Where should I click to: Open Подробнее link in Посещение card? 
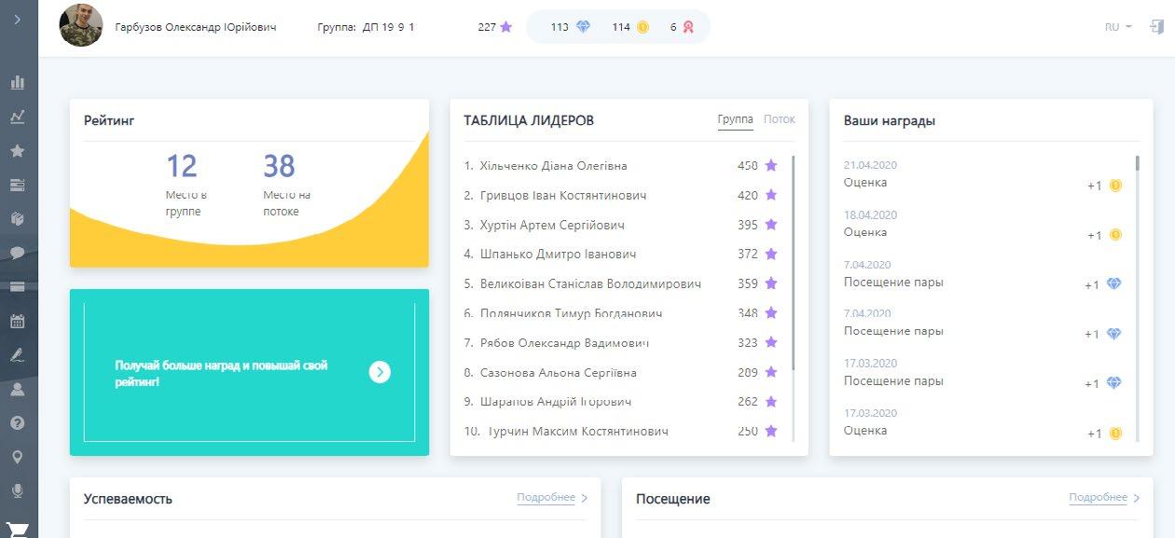pyautogui.click(x=1104, y=498)
